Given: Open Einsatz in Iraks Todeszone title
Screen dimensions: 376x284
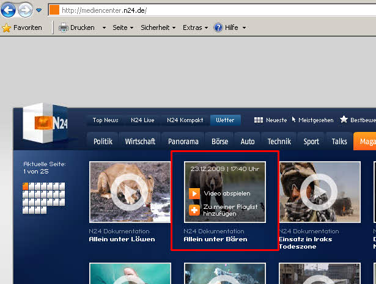Looking at the screenshot, I should click(x=306, y=243).
